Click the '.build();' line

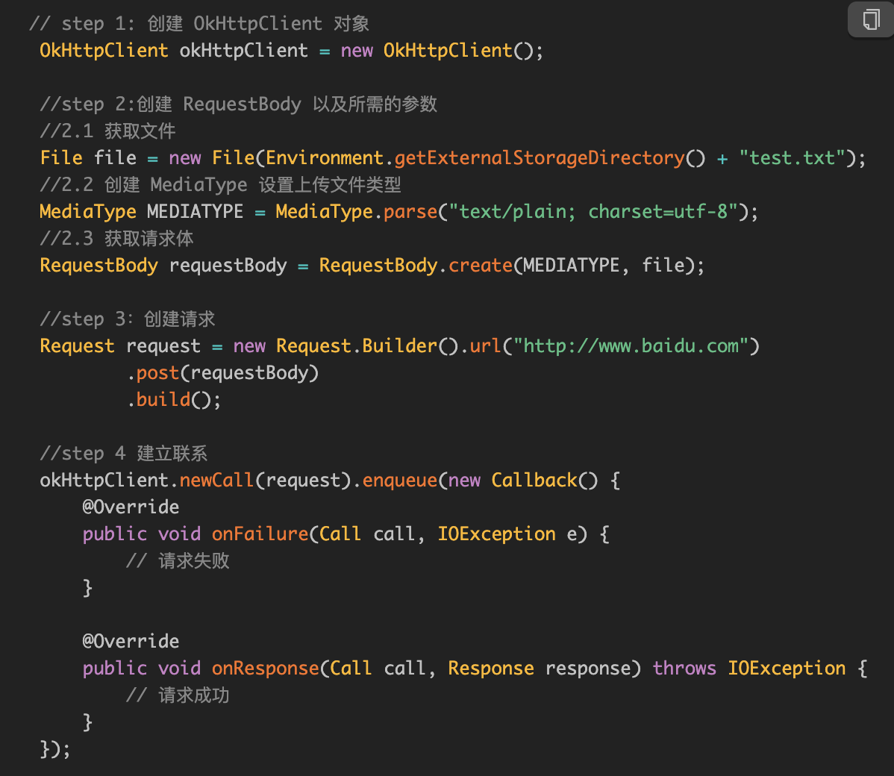click(173, 400)
